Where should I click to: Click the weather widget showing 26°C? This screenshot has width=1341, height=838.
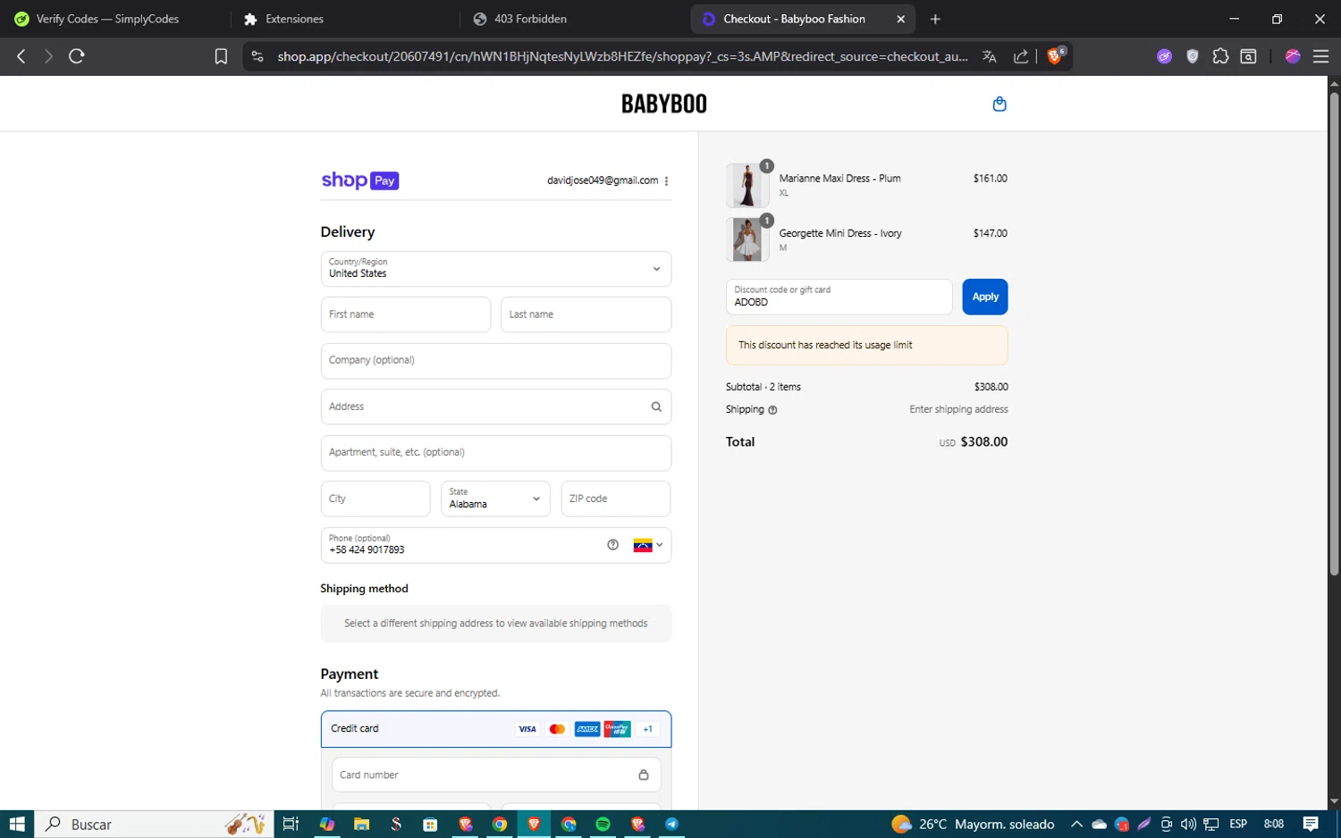[973, 824]
